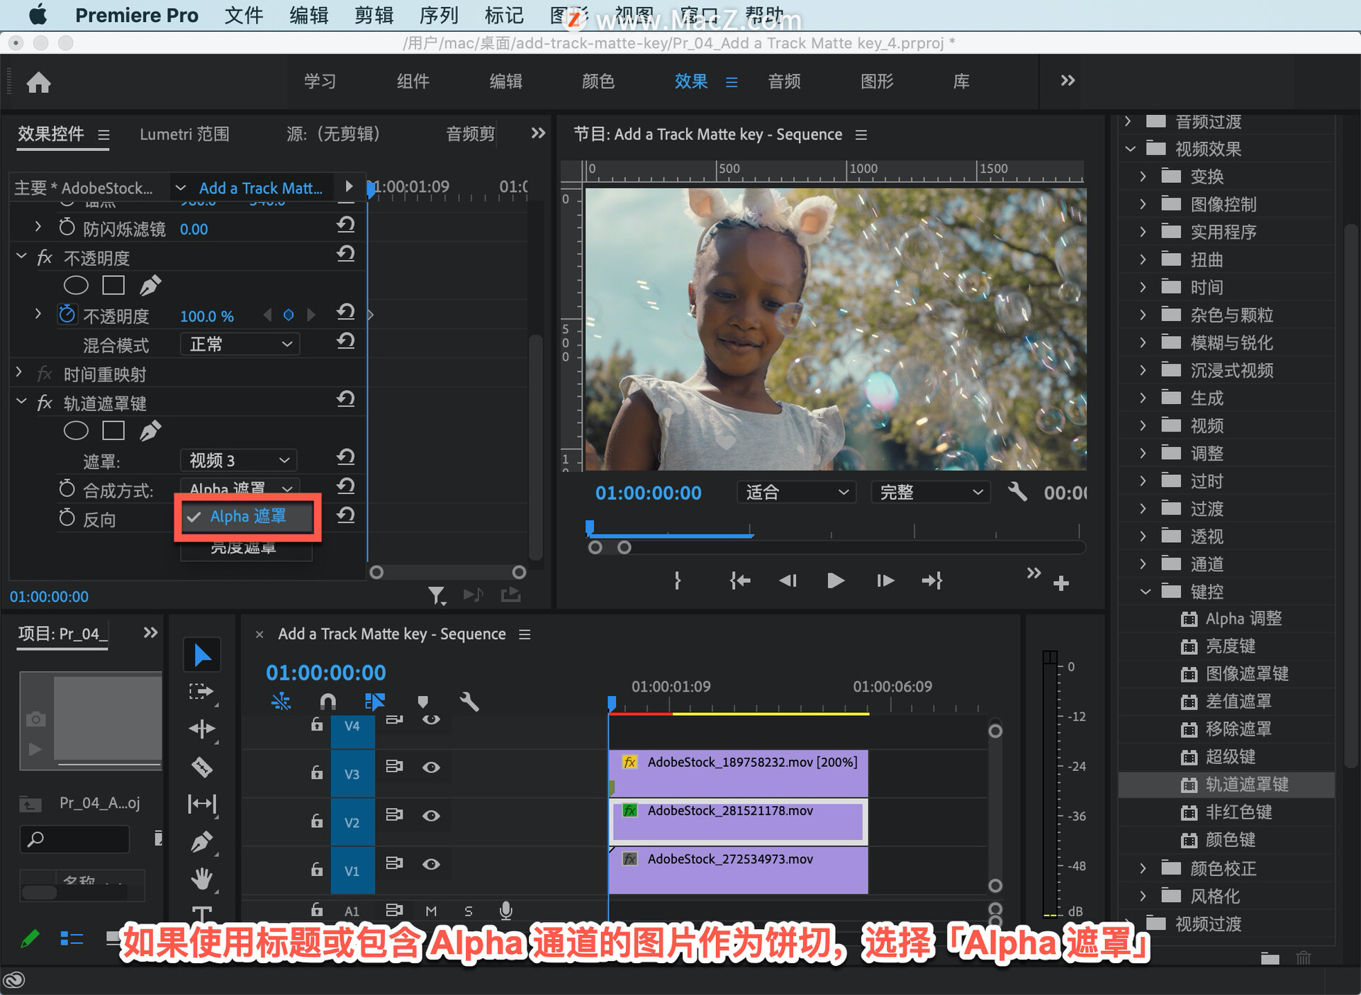
Task: Open Program Monitor settings wrench
Action: tap(1018, 491)
